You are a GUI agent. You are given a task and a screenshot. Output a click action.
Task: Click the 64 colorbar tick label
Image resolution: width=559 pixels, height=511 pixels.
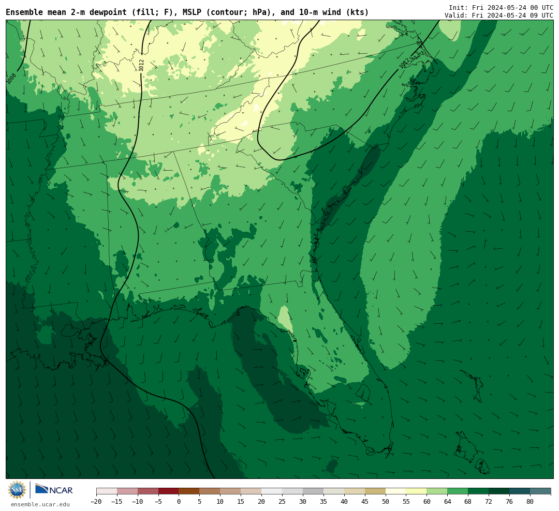pos(447,502)
